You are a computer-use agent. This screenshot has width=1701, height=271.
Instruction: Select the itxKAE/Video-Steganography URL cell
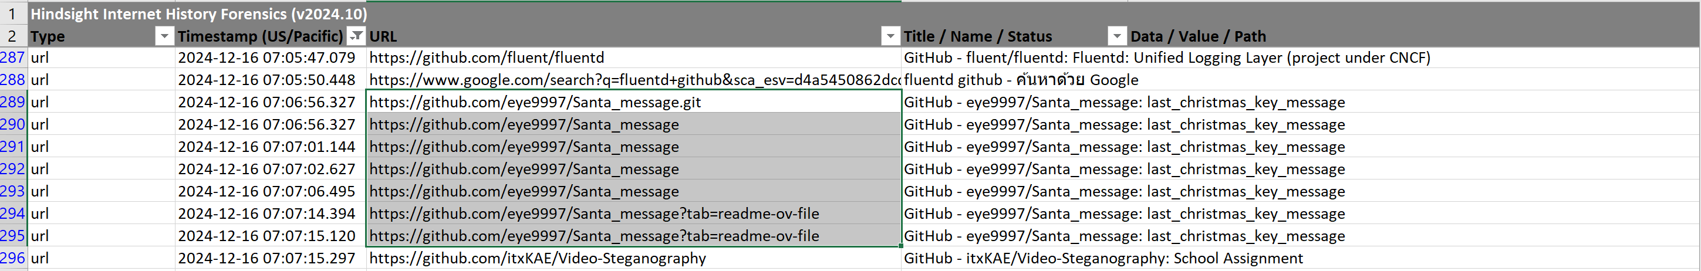pos(538,259)
